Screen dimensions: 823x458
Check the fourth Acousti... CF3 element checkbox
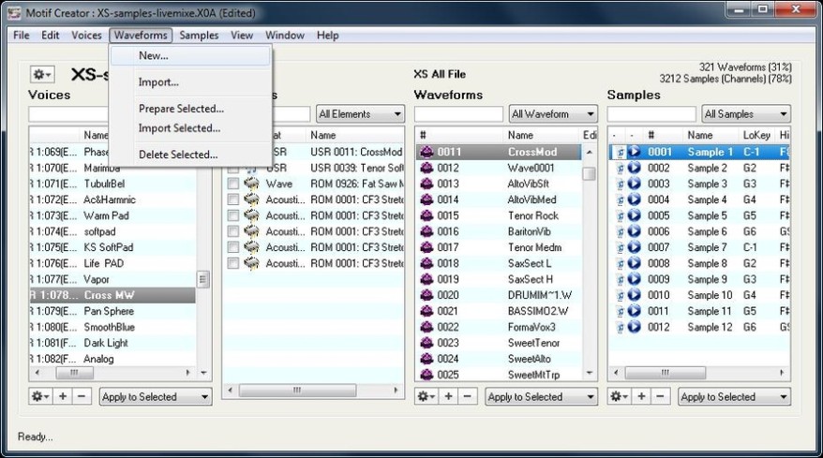pos(233,247)
